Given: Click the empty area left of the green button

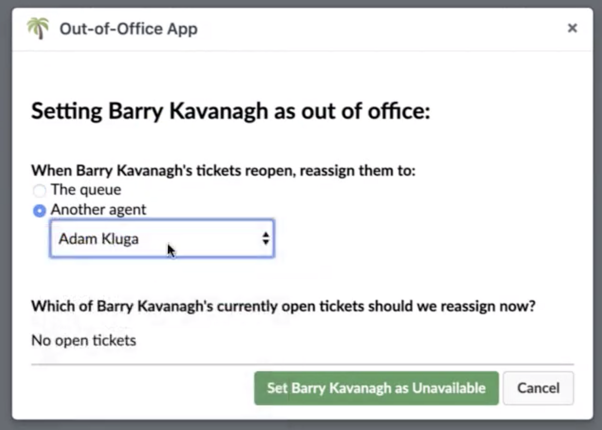Looking at the screenshot, I should (x=140, y=388).
